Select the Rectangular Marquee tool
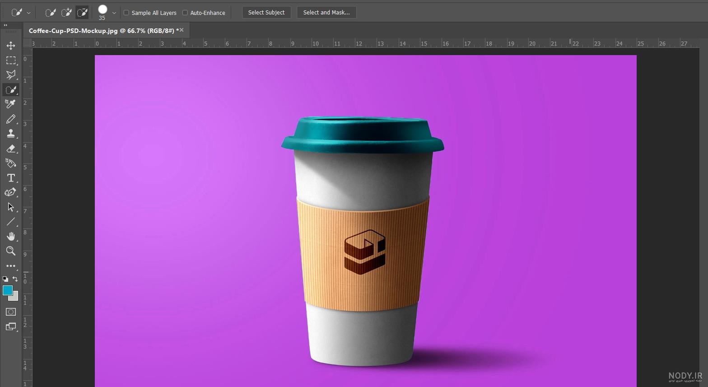708x387 pixels. tap(11, 61)
